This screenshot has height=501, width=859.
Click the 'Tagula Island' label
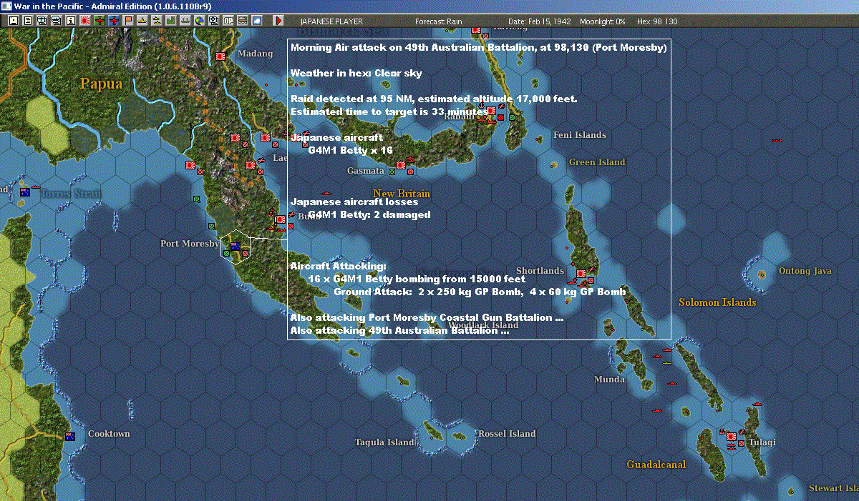pyautogui.click(x=385, y=442)
